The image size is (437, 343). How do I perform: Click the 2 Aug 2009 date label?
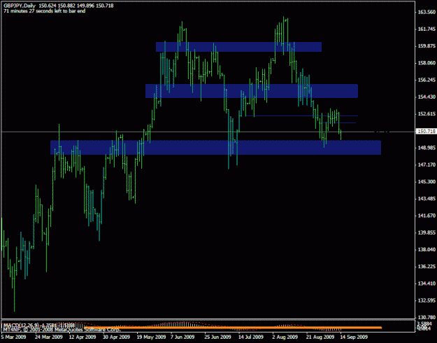pyautogui.click(x=285, y=337)
